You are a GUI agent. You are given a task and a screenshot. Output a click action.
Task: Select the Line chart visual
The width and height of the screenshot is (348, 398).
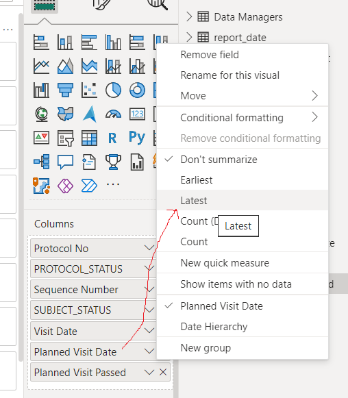coord(41,66)
